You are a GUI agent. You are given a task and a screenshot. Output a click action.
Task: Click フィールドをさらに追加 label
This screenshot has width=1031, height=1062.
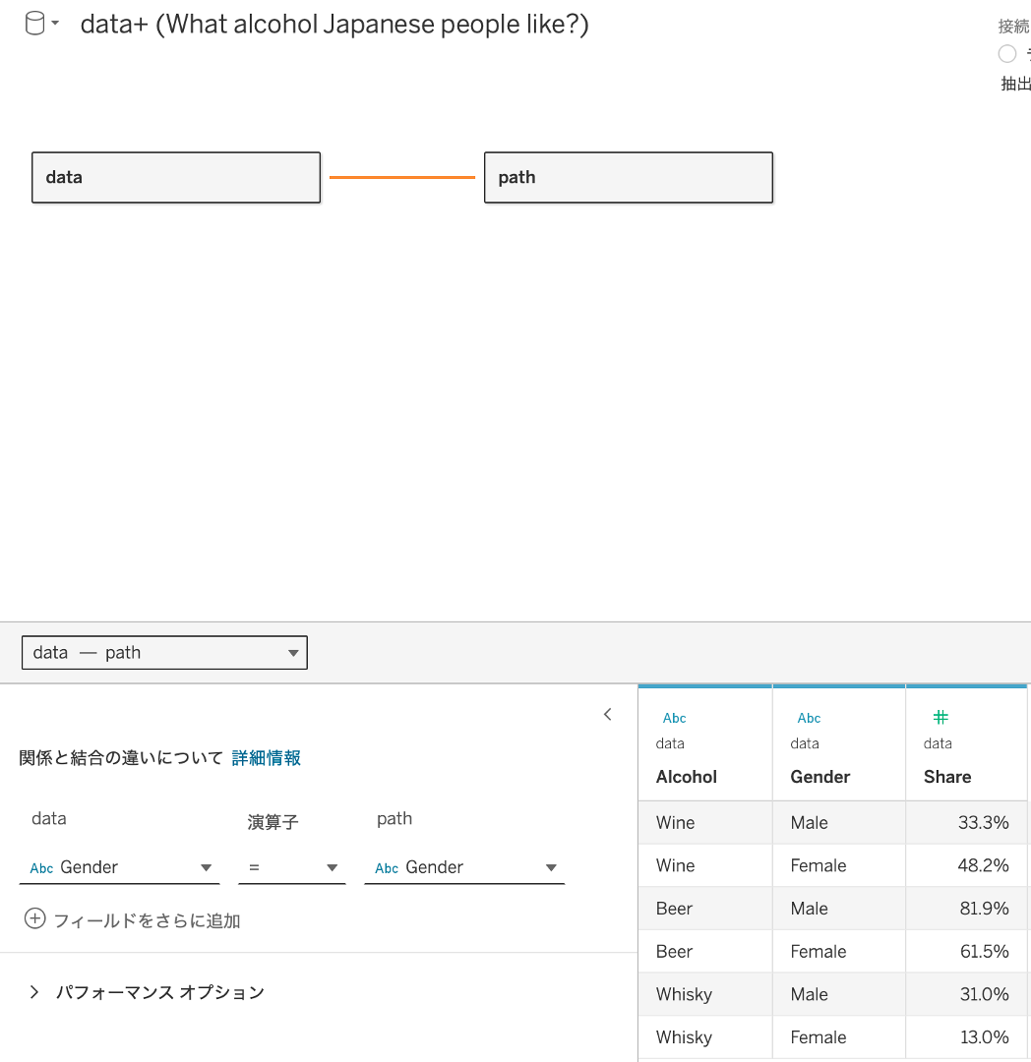[147, 920]
